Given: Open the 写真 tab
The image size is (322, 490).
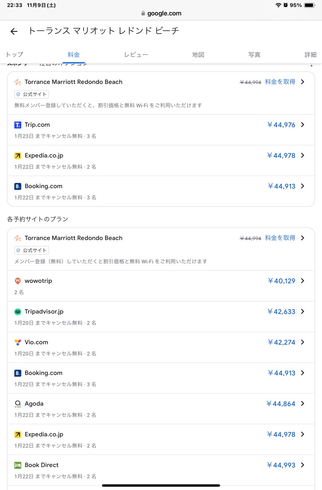Looking at the screenshot, I should click(x=254, y=55).
